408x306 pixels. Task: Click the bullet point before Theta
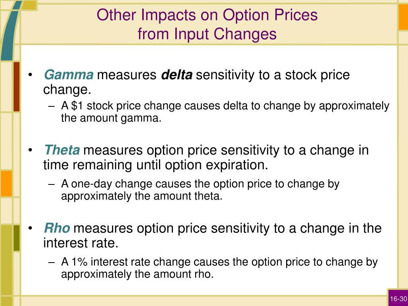[30, 151]
